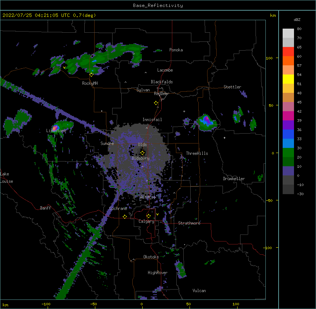
Task: Select the purple 36-39 dBZ legend swatch
Action: (x=288, y=125)
